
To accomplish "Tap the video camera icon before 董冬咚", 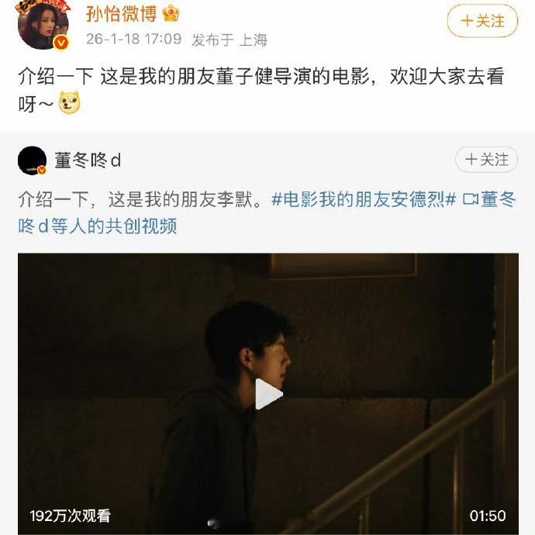I will click(471, 199).
